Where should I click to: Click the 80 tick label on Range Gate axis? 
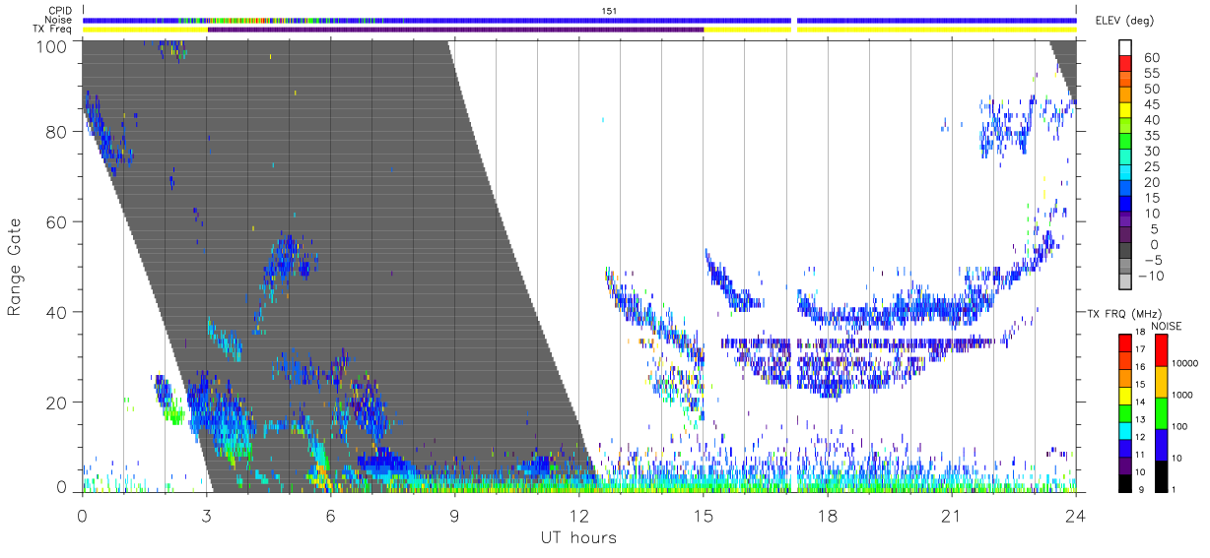coord(56,134)
